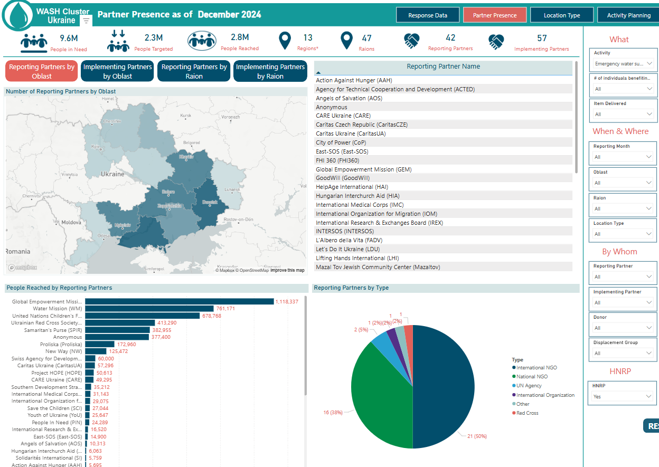Click the International Organization legend color dot

point(514,395)
